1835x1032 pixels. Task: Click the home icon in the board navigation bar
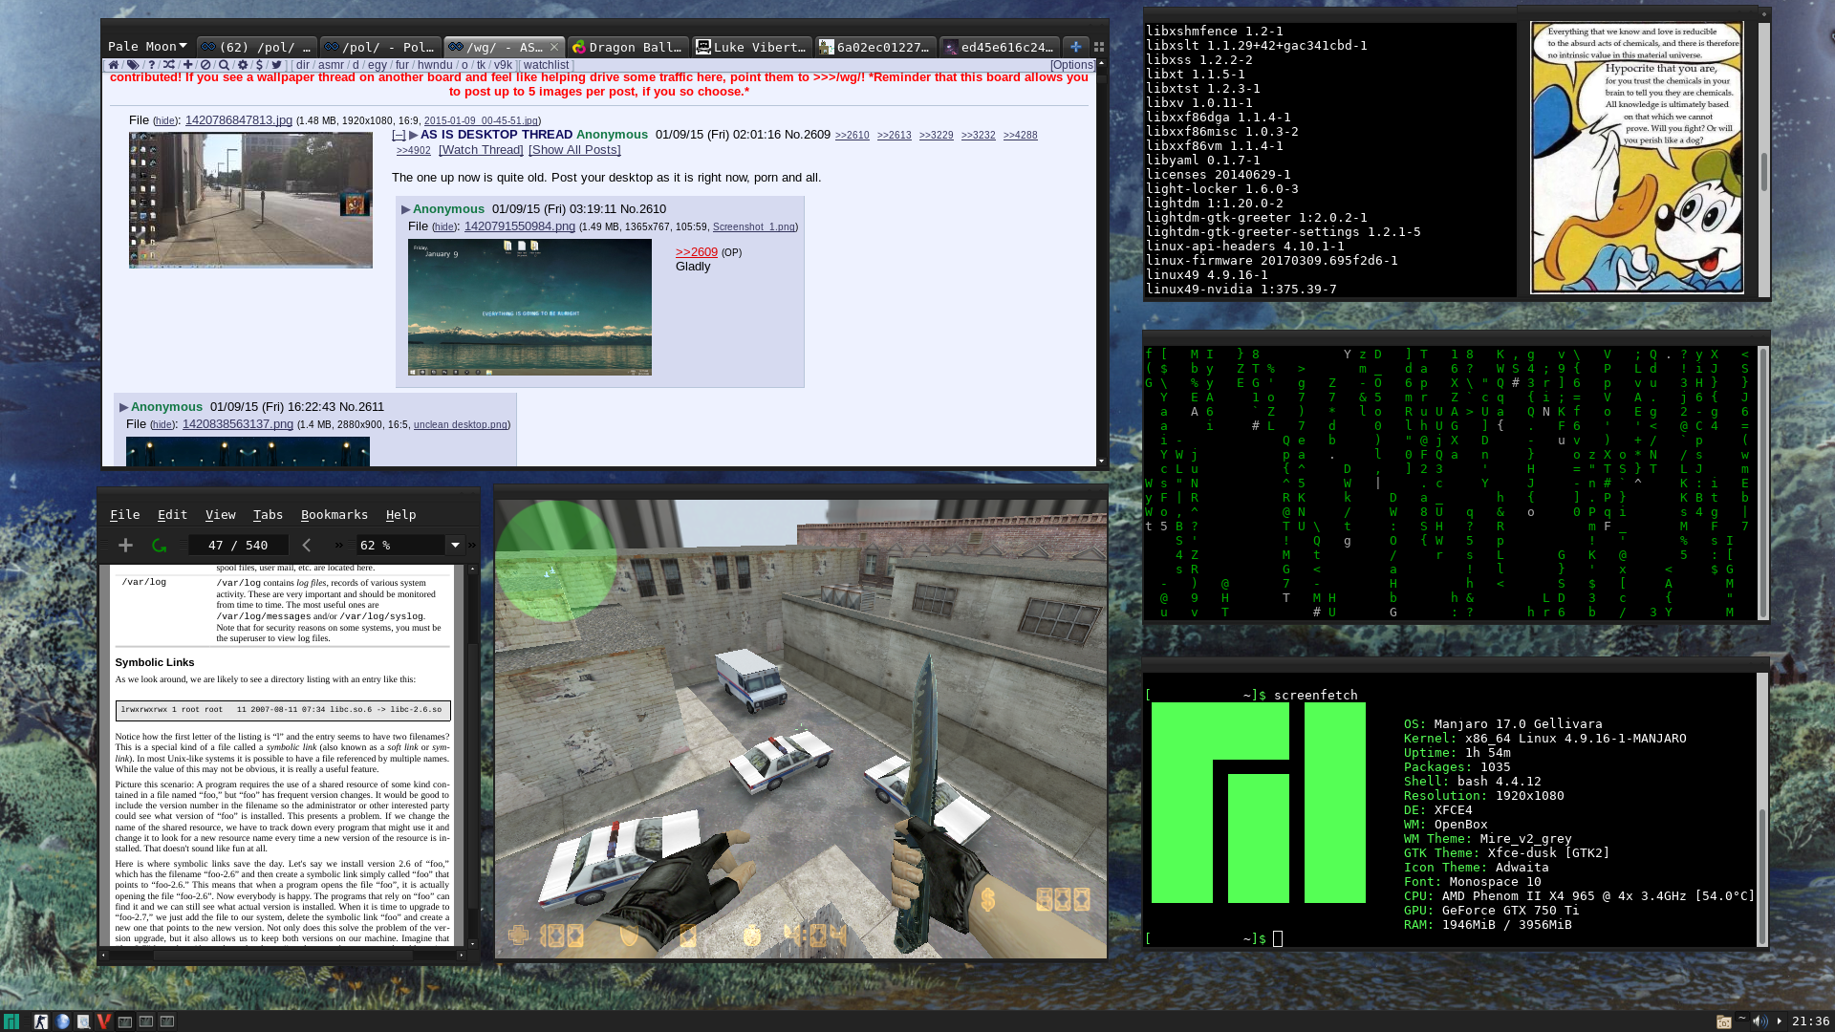(x=114, y=65)
